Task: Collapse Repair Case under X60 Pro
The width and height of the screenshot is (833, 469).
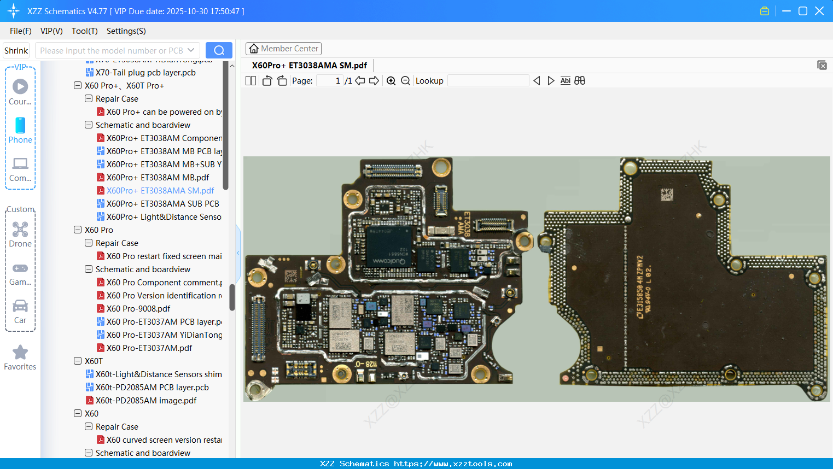Action: pos(89,243)
